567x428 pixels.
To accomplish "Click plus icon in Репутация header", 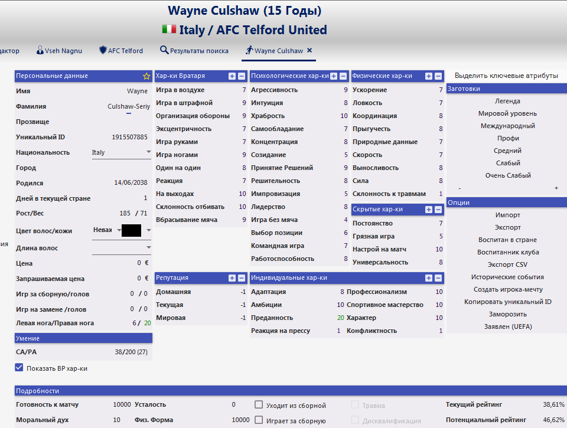I will click(x=232, y=278).
